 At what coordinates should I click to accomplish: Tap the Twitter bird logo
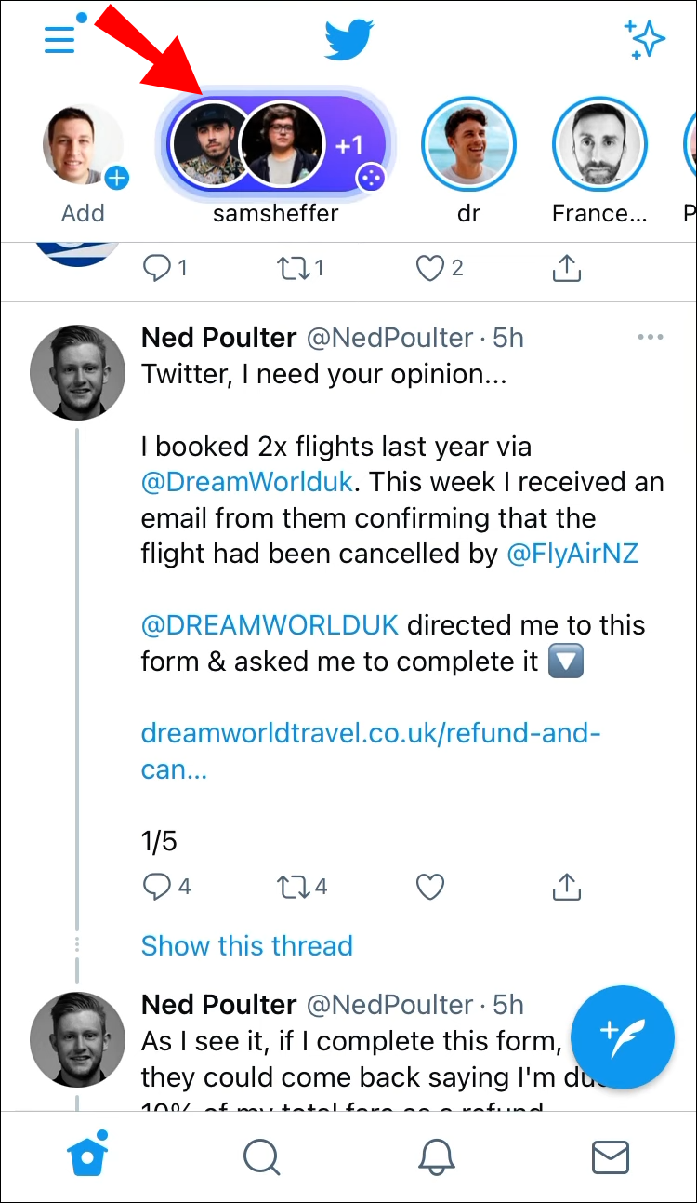pyautogui.click(x=348, y=40)
